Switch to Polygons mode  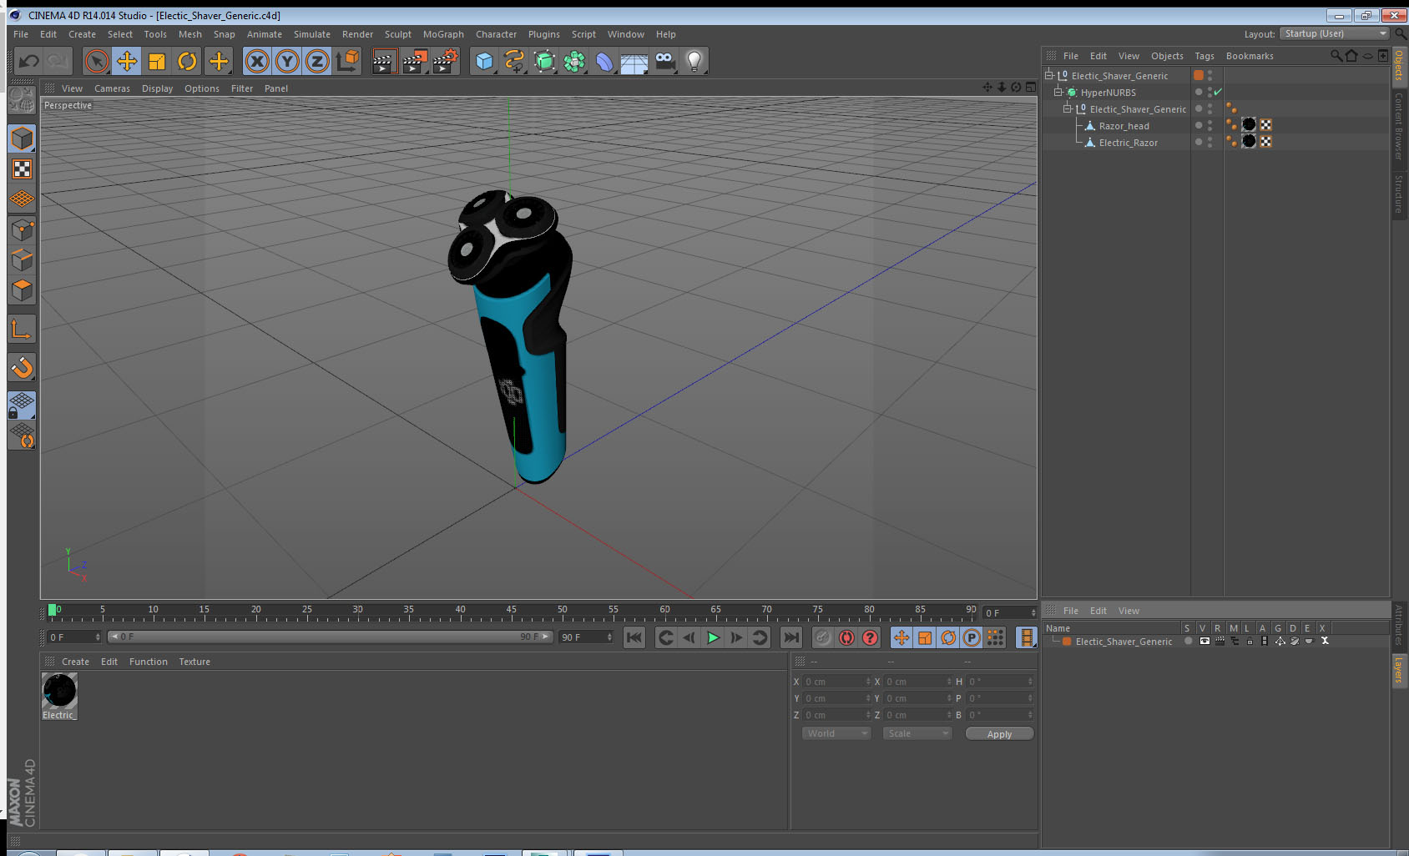point(22,290)
